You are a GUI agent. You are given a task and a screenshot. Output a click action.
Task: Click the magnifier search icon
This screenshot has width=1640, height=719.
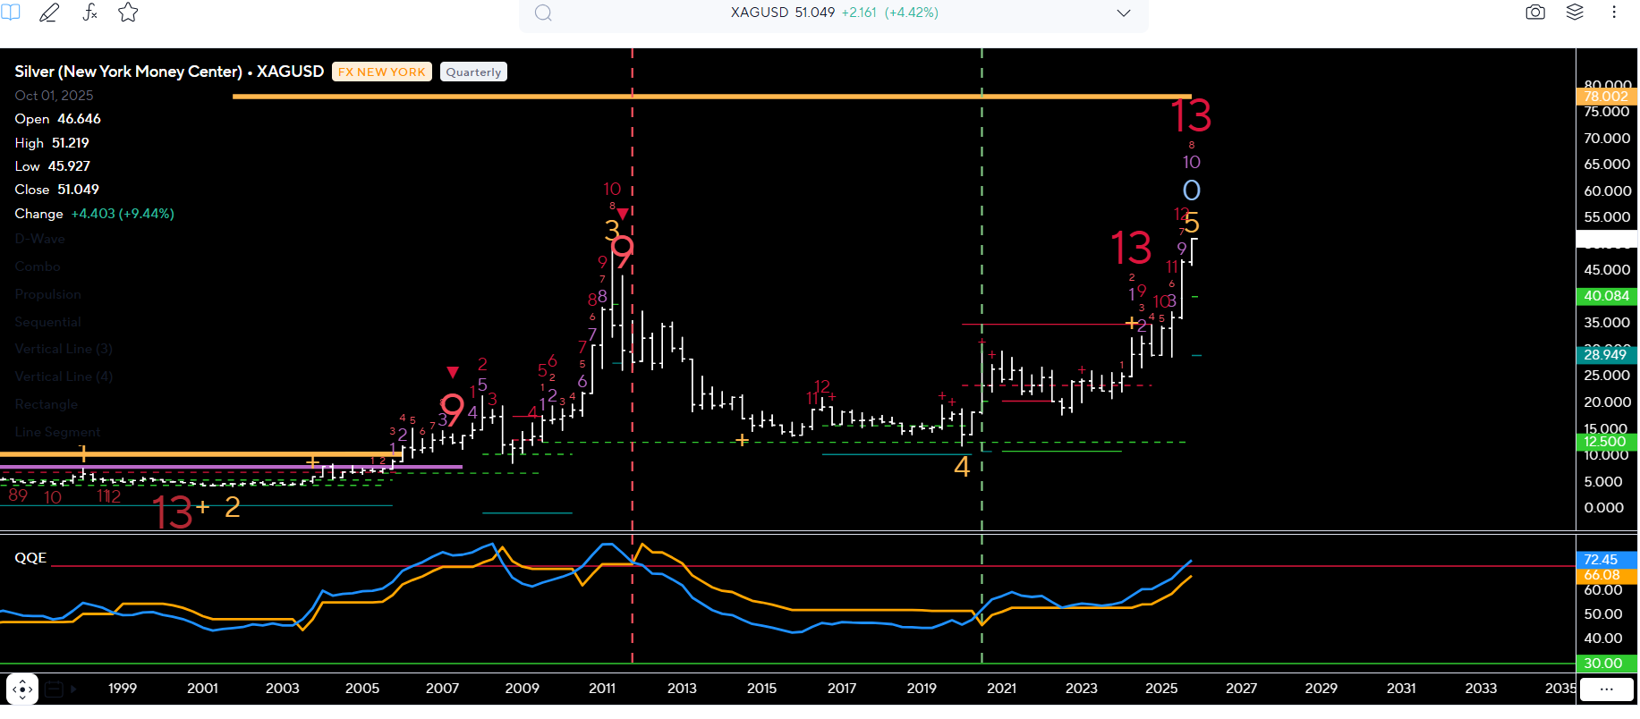pos(543,13)
